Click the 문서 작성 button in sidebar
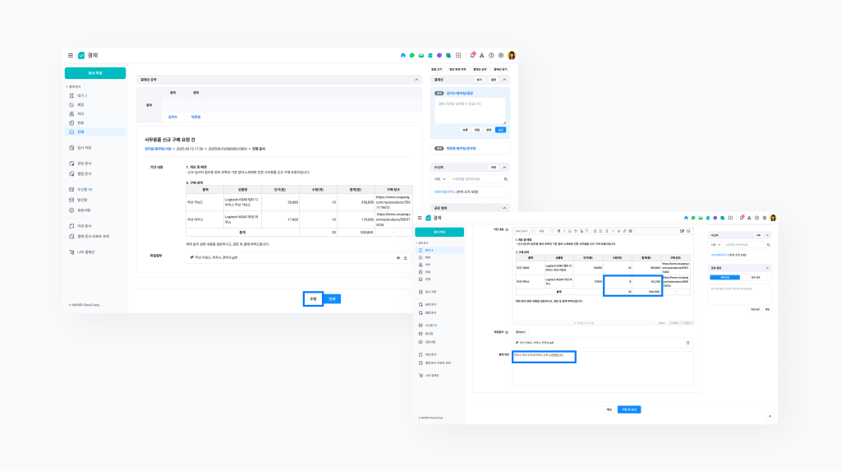 [x=95, y=73]
